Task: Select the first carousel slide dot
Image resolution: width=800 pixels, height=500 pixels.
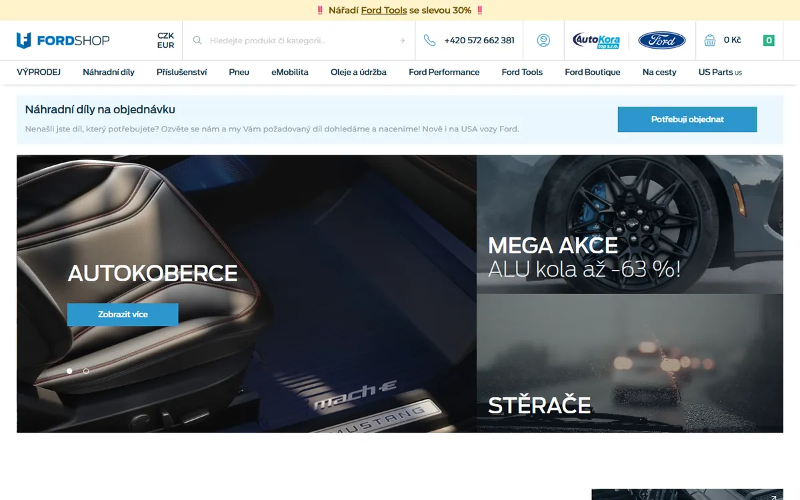Action: (x=69, y=371)
